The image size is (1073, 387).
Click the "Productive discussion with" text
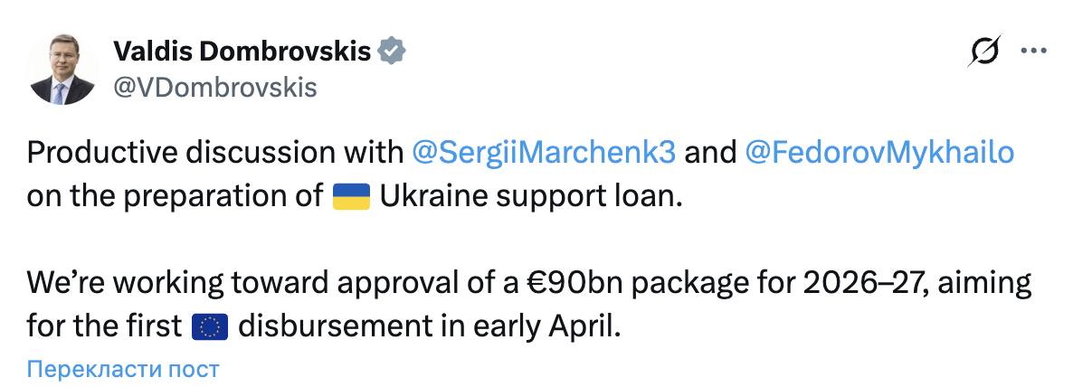215,152
